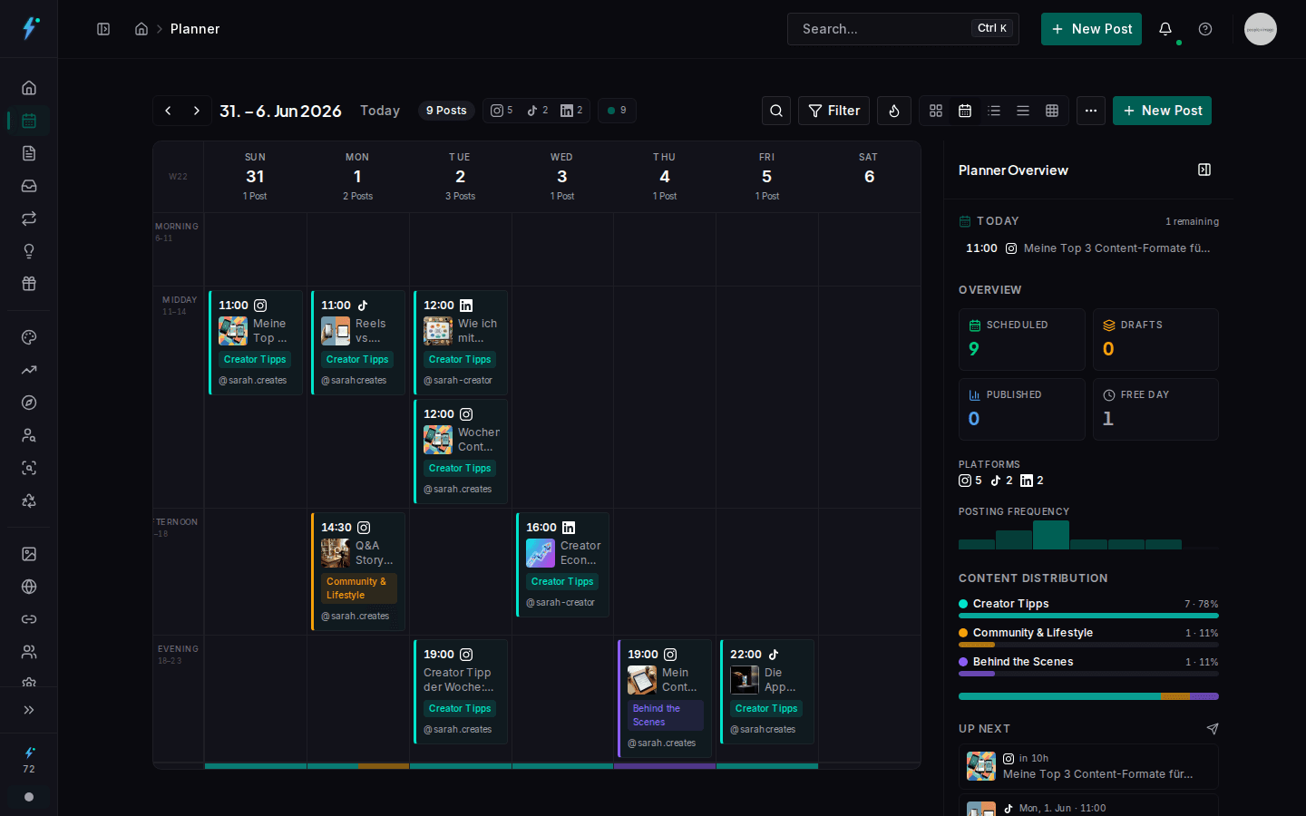1306x816 pixels.
Task: Open the gift icon in sidebar
Action: [x=29, y=284]
